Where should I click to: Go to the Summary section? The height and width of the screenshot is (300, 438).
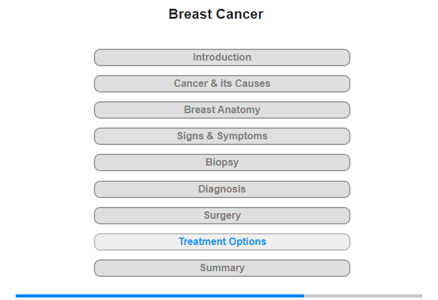(222, 268)
